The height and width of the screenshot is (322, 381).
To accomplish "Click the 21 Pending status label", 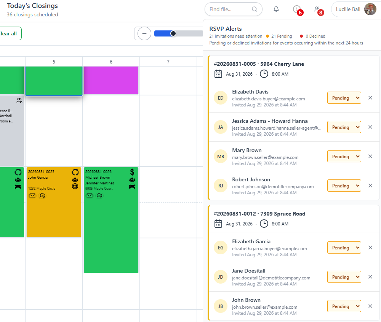I will (282, 36).
